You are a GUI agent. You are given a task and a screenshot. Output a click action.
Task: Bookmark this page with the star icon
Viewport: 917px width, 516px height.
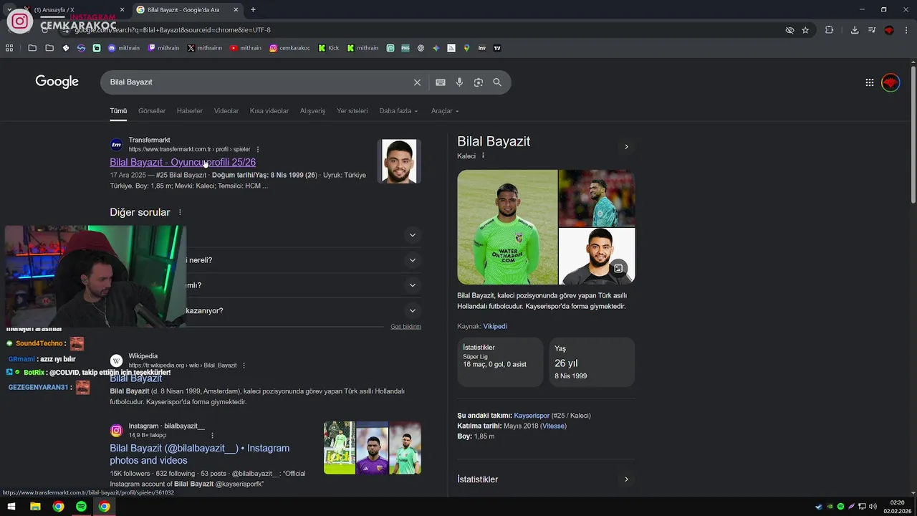(x=805, y=30)
